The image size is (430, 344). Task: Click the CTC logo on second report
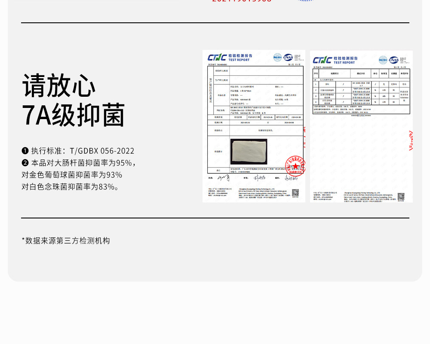tap(322, 60)
